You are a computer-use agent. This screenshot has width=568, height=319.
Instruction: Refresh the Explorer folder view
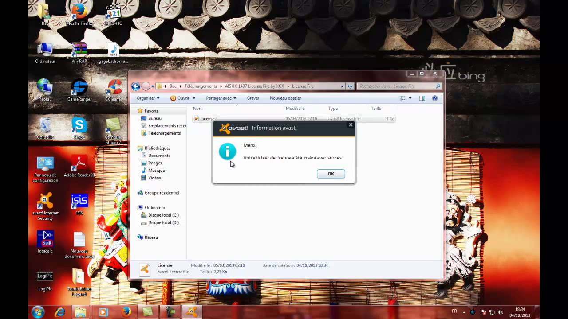(x=350, y=86)
